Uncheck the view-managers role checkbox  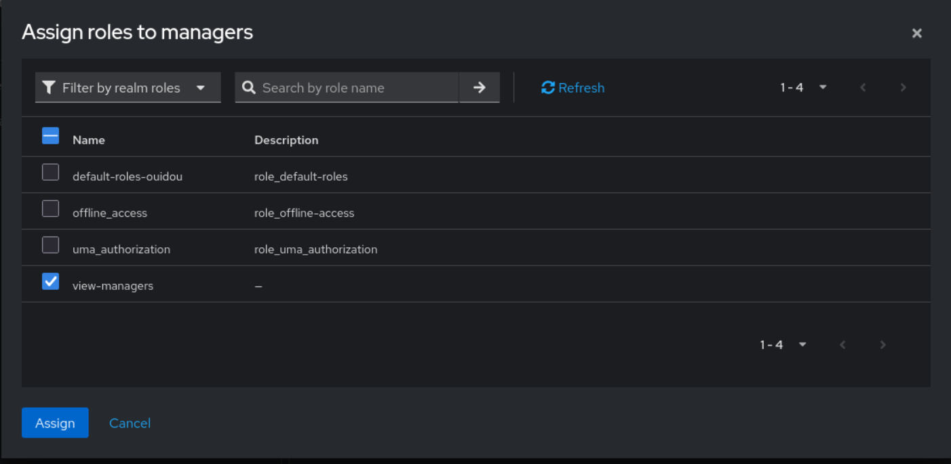[51, 281]
